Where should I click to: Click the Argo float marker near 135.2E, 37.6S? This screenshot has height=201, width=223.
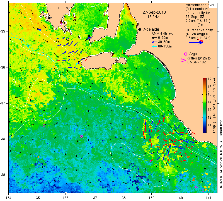[x=44, y=126]
